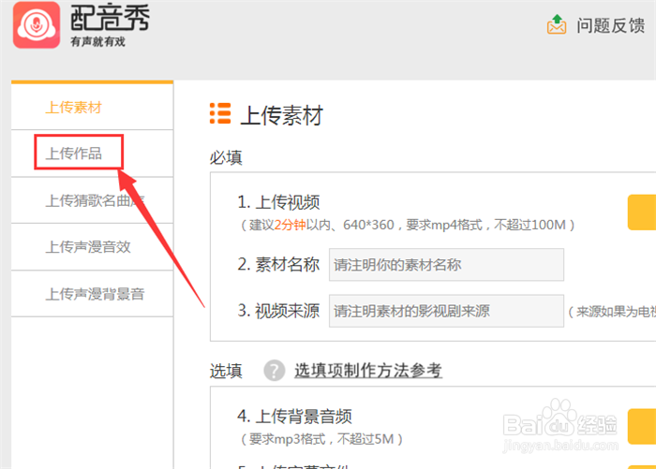656x469 pixels.
Task: Click the 选填 section label
Action: point(226,371)
